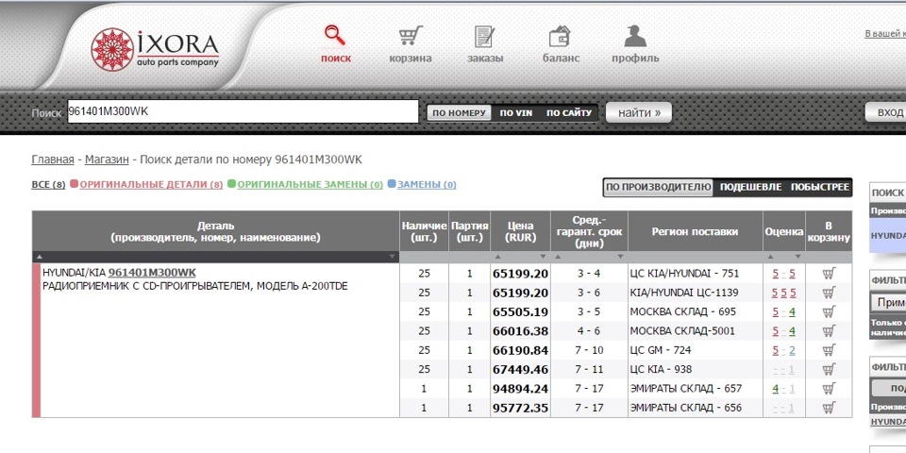Sort delivery term column descending arrow

(620, 257)
